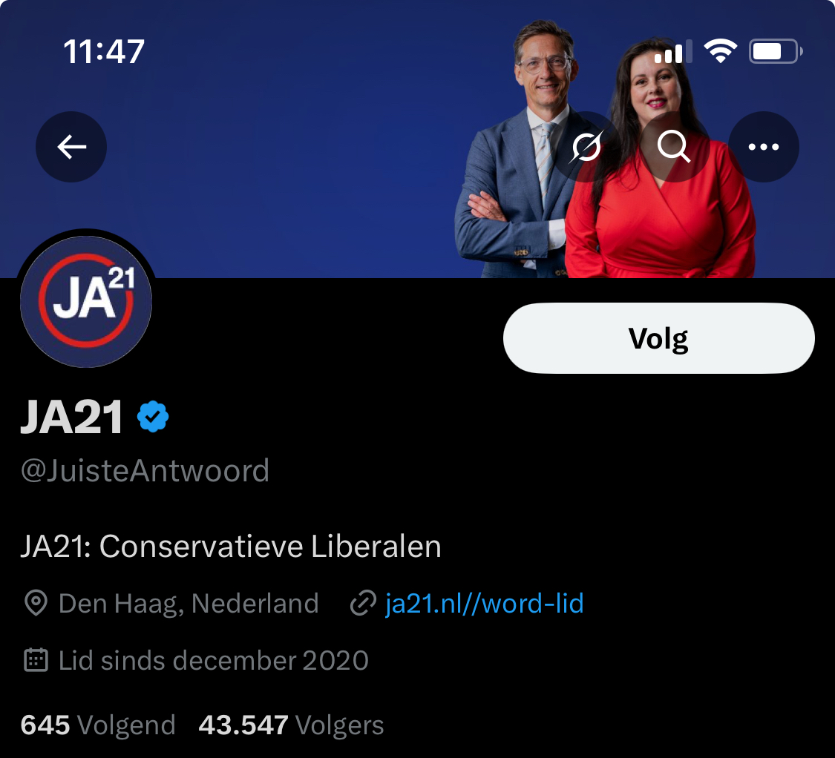Open Grok profile summary icon
This screenshot has width=835, height=758.
pos(586,147)
